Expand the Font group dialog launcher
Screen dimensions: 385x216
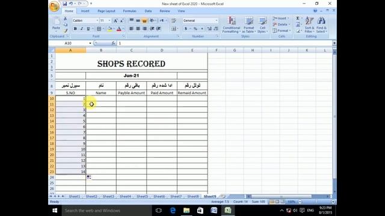[x=123, y=36]
